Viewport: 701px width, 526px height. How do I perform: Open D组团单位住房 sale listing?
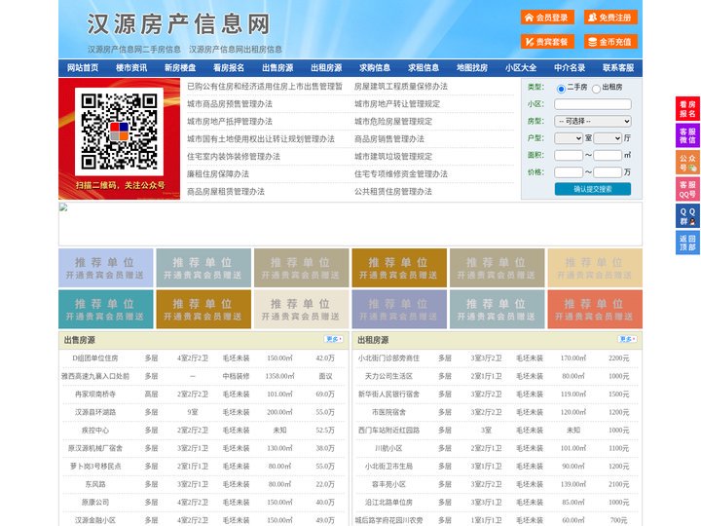[95, 358]
